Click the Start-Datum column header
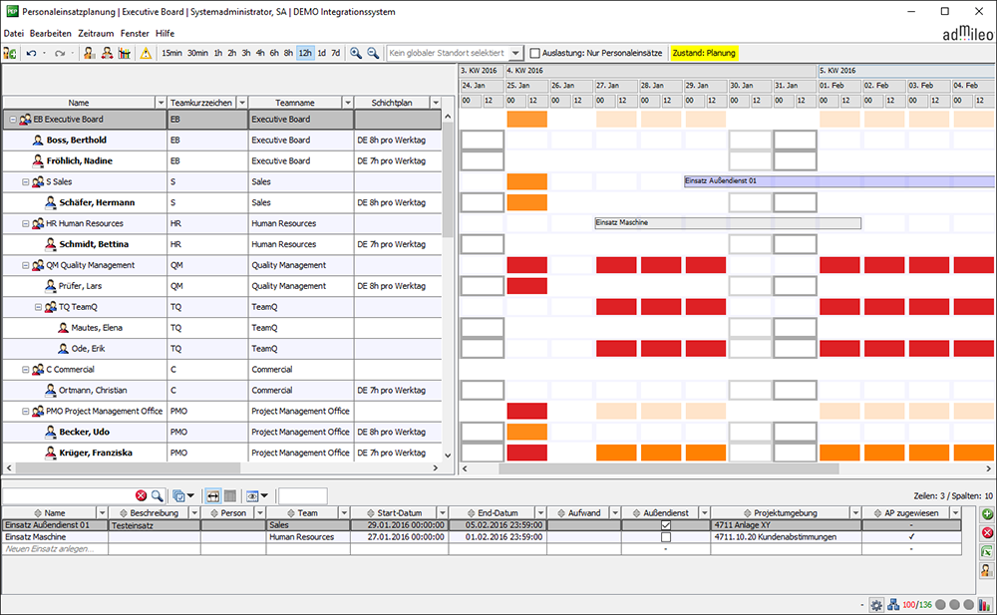The image size is (997, 615). point(400,513)
